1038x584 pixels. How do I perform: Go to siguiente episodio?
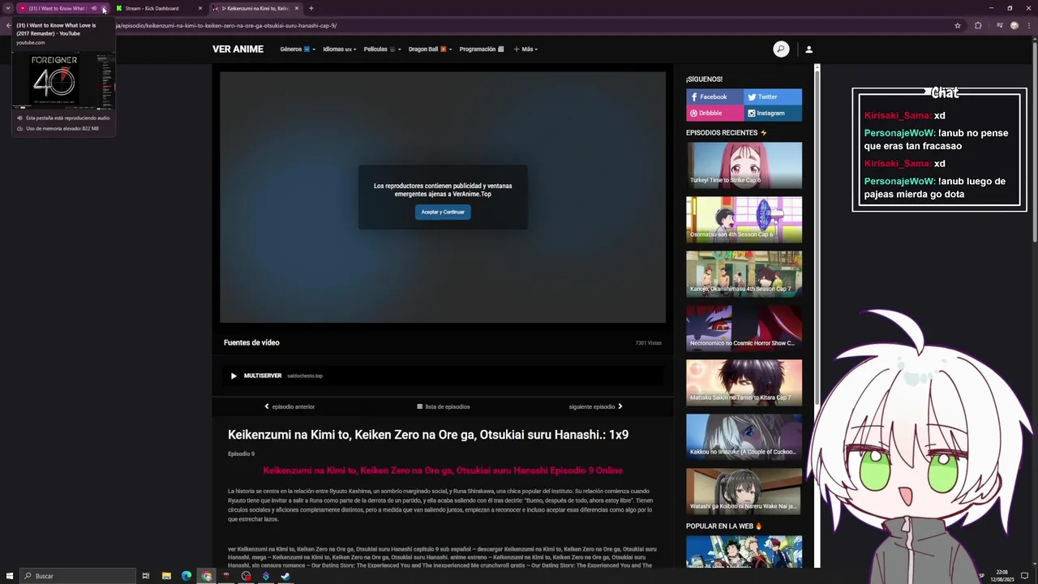(x=596, y=406)
